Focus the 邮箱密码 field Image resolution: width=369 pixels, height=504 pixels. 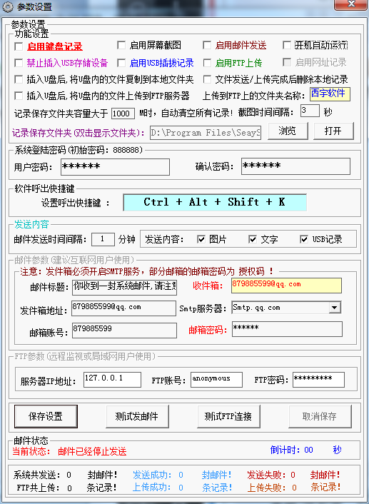click(287, 329)
